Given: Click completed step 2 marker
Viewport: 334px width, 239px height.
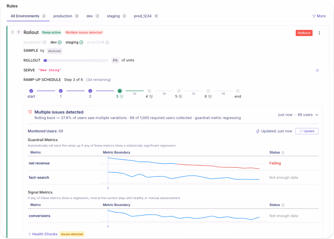Looking at the screenshot, I should 90,91.
